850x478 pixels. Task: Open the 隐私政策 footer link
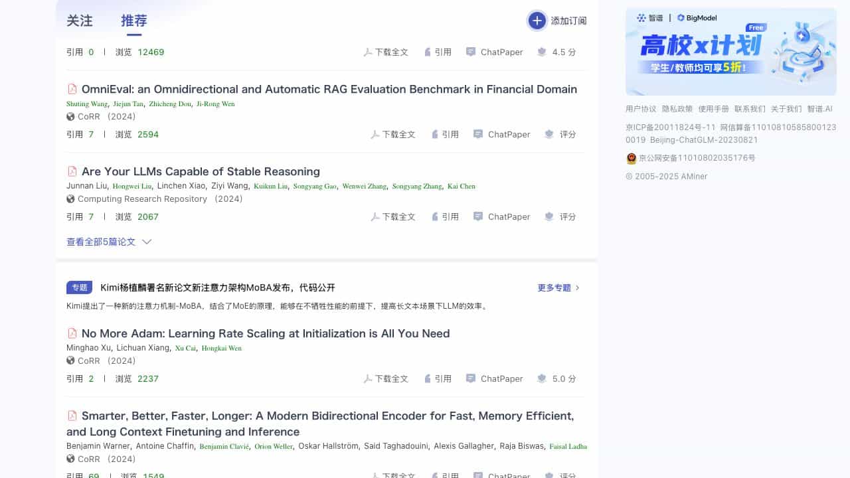pos(677,109)
